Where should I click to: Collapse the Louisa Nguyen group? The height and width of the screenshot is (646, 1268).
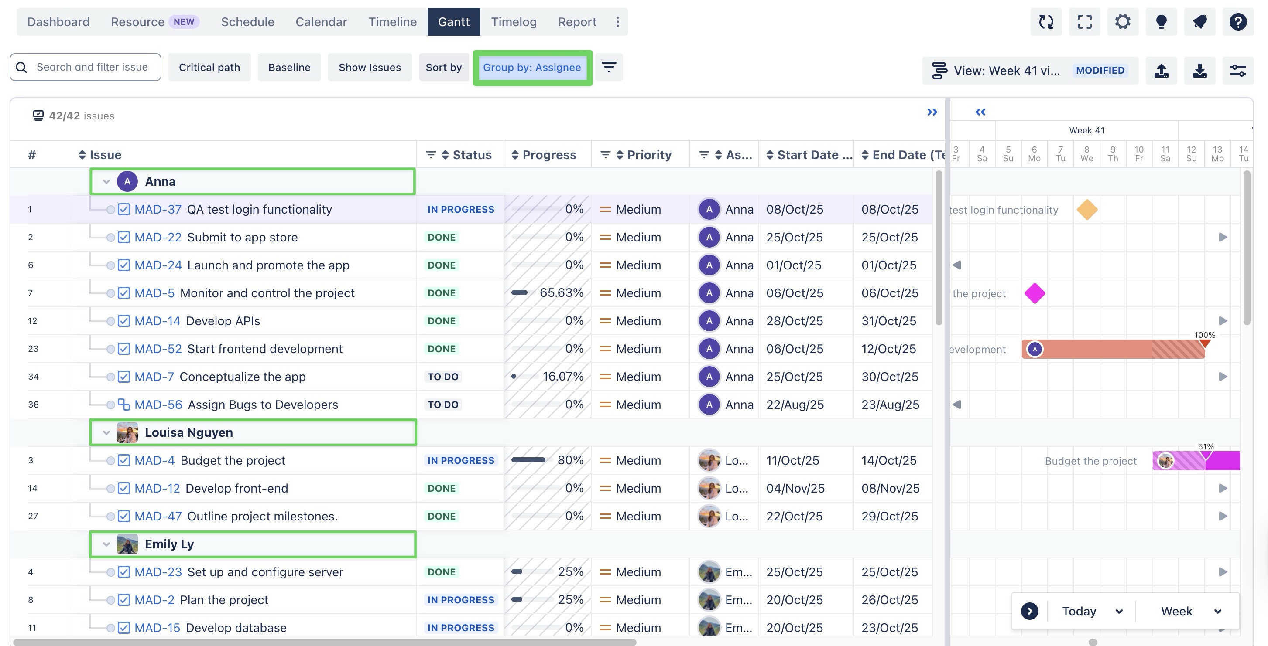click(106, 433)
